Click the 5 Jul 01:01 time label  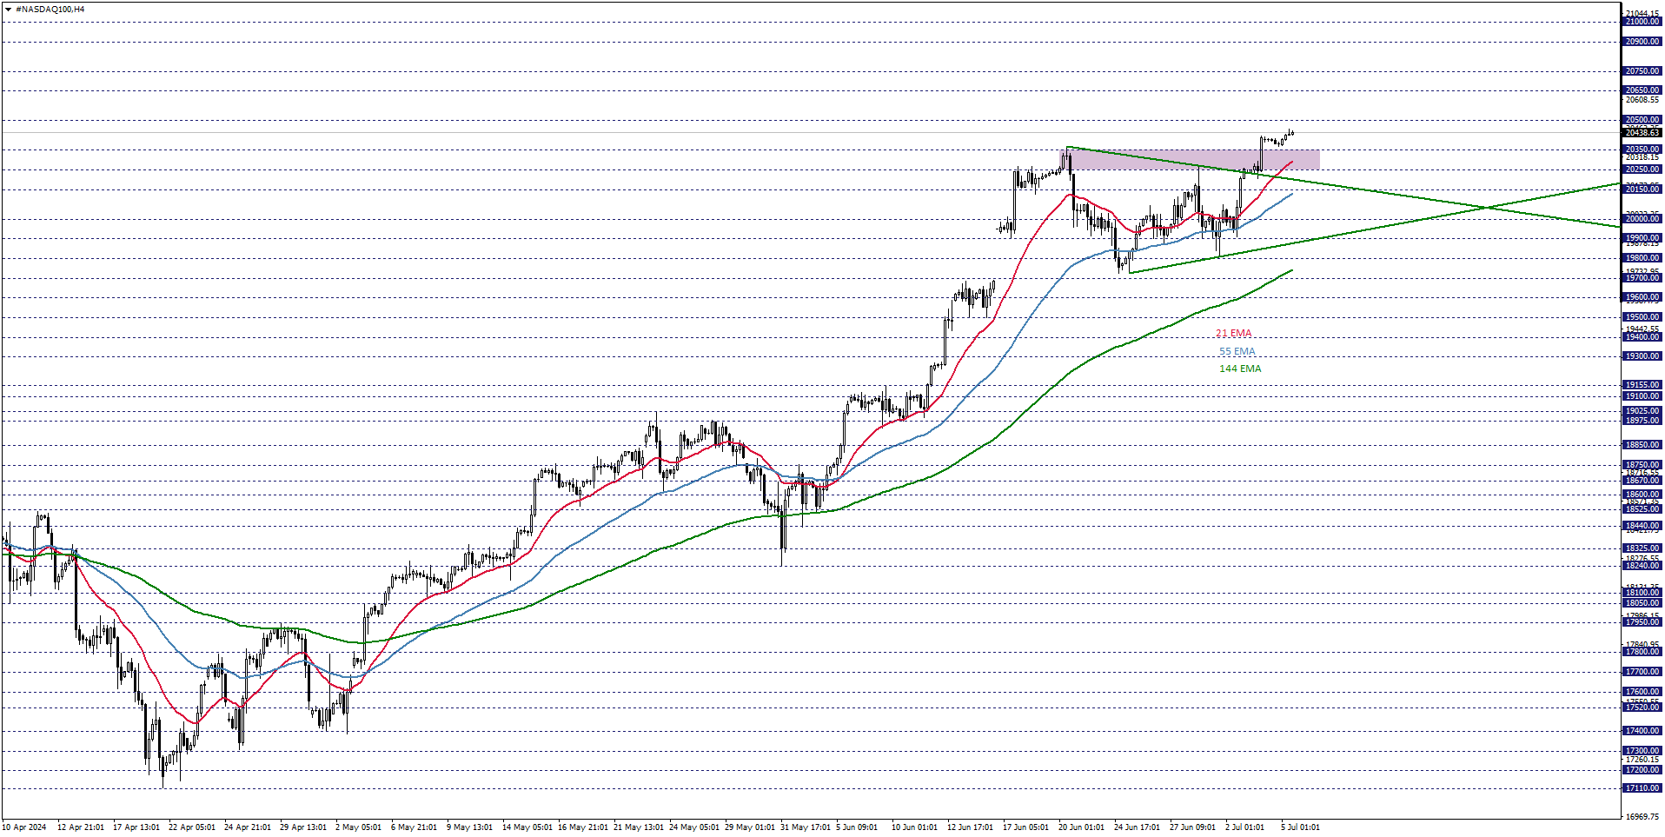1300,827
